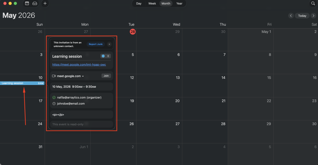Click the search magnifier icon
Viewport: 318px width, 165px height.
pyautogui.click(x=313, y=3)
